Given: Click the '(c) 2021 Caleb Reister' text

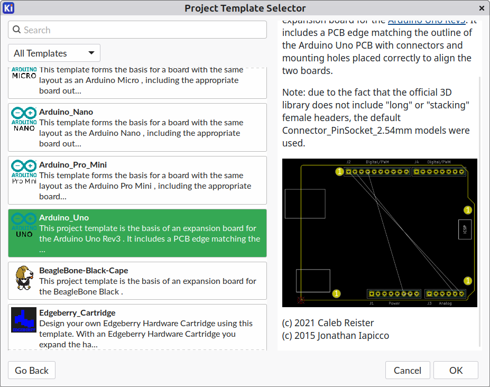Looking at the screenshot, I should click(328, 322).
